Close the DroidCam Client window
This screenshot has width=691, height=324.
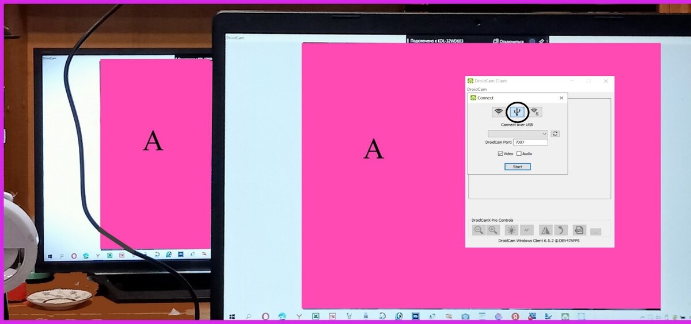click(x=606, y=81)
